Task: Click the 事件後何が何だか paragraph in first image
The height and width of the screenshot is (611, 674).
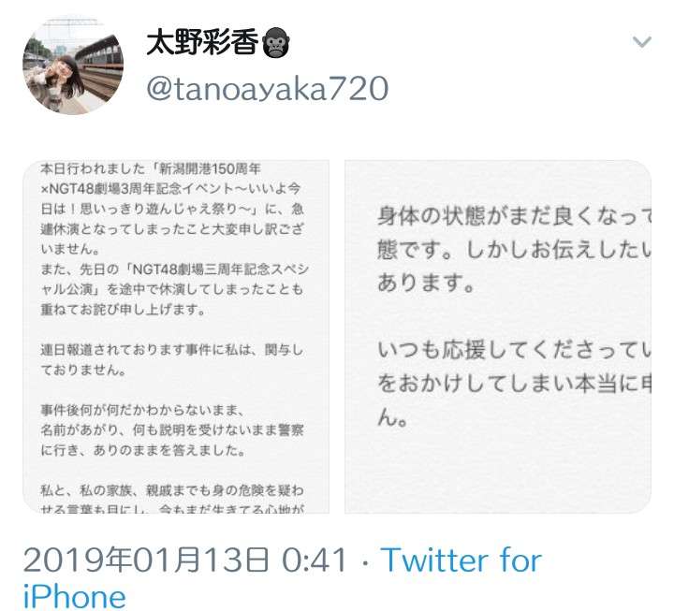Action: (172, 430)
